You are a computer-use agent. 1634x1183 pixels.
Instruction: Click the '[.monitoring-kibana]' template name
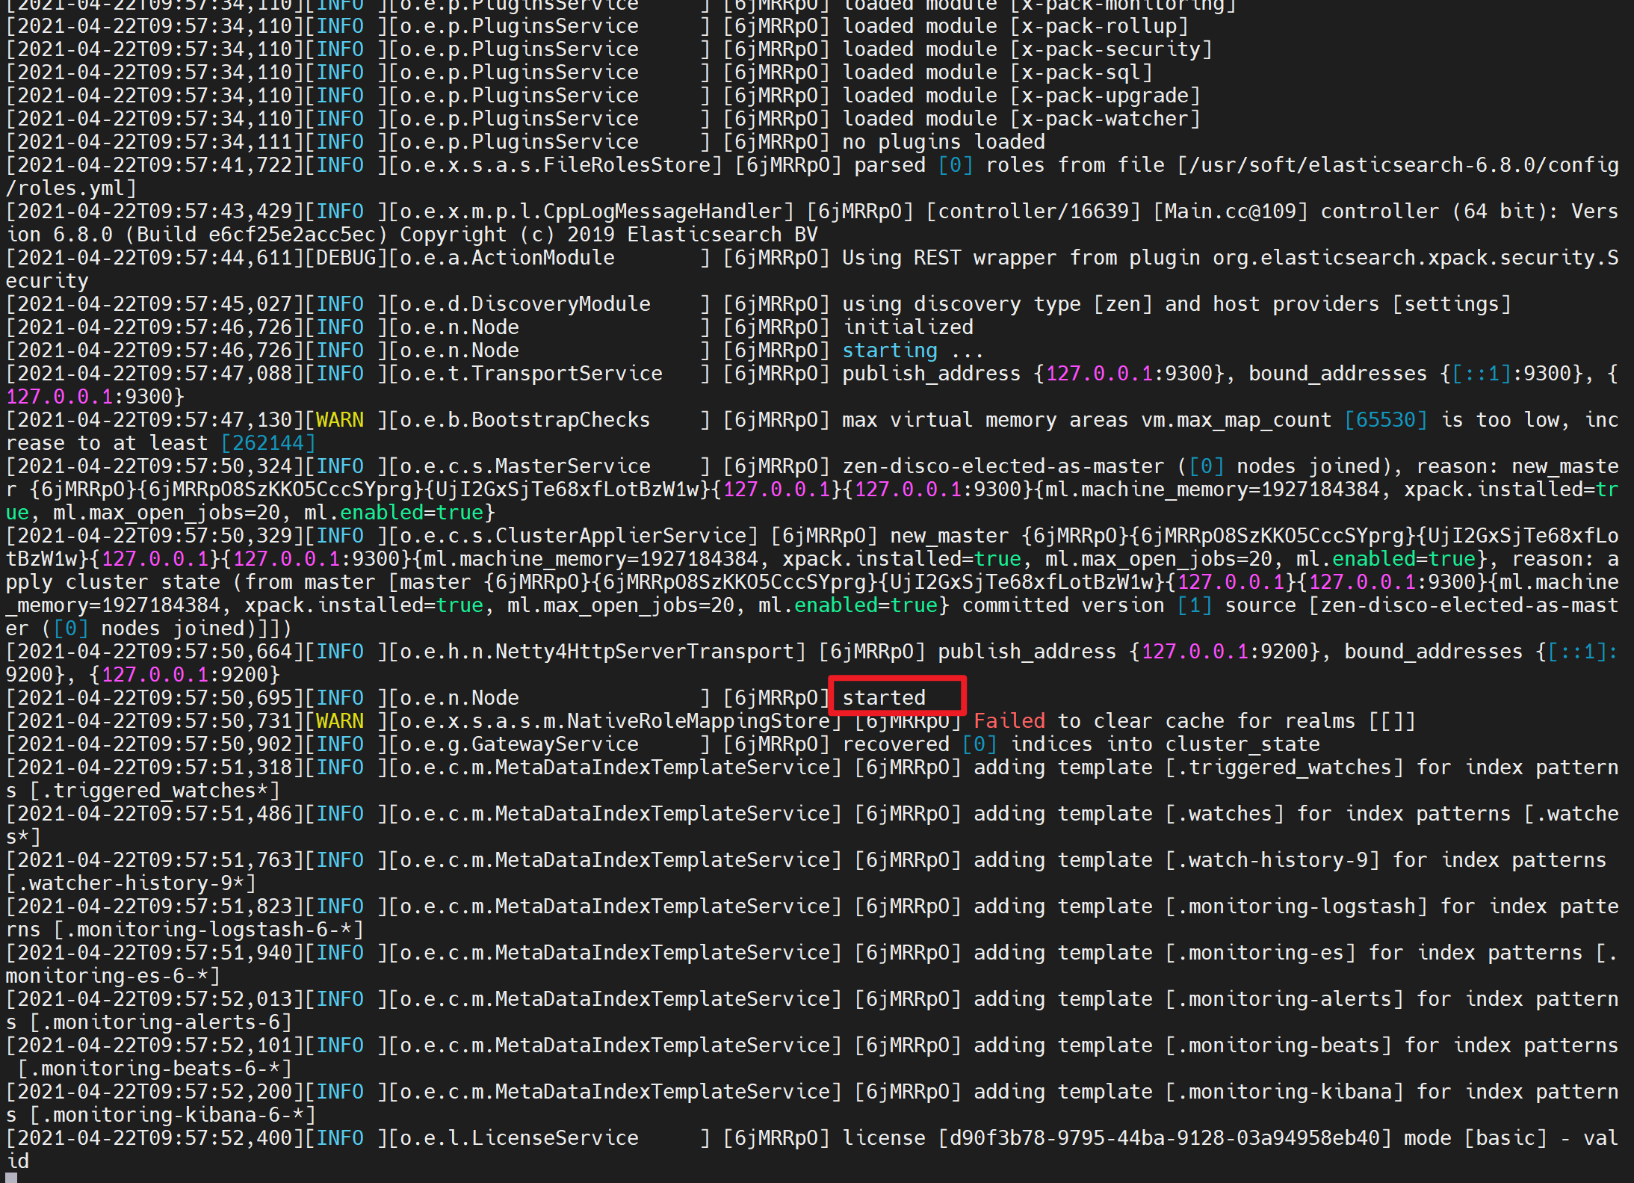[1284, 1092]
